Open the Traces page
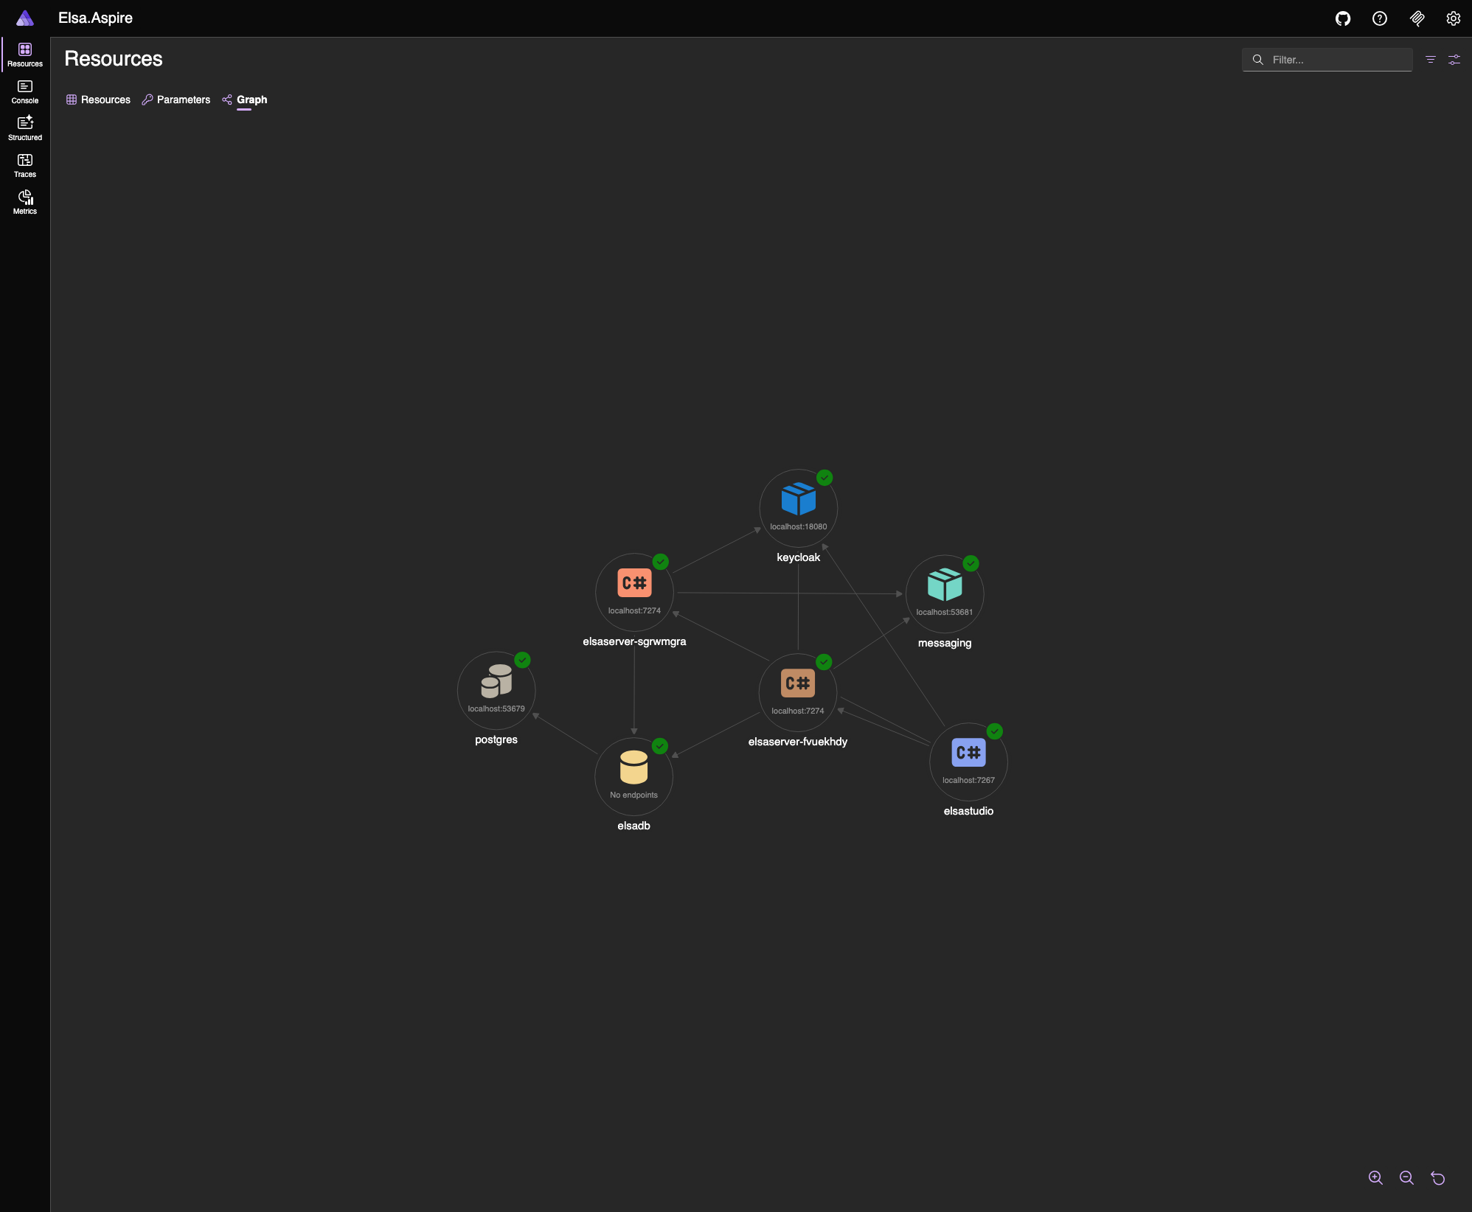 click(x=25, y=166)
